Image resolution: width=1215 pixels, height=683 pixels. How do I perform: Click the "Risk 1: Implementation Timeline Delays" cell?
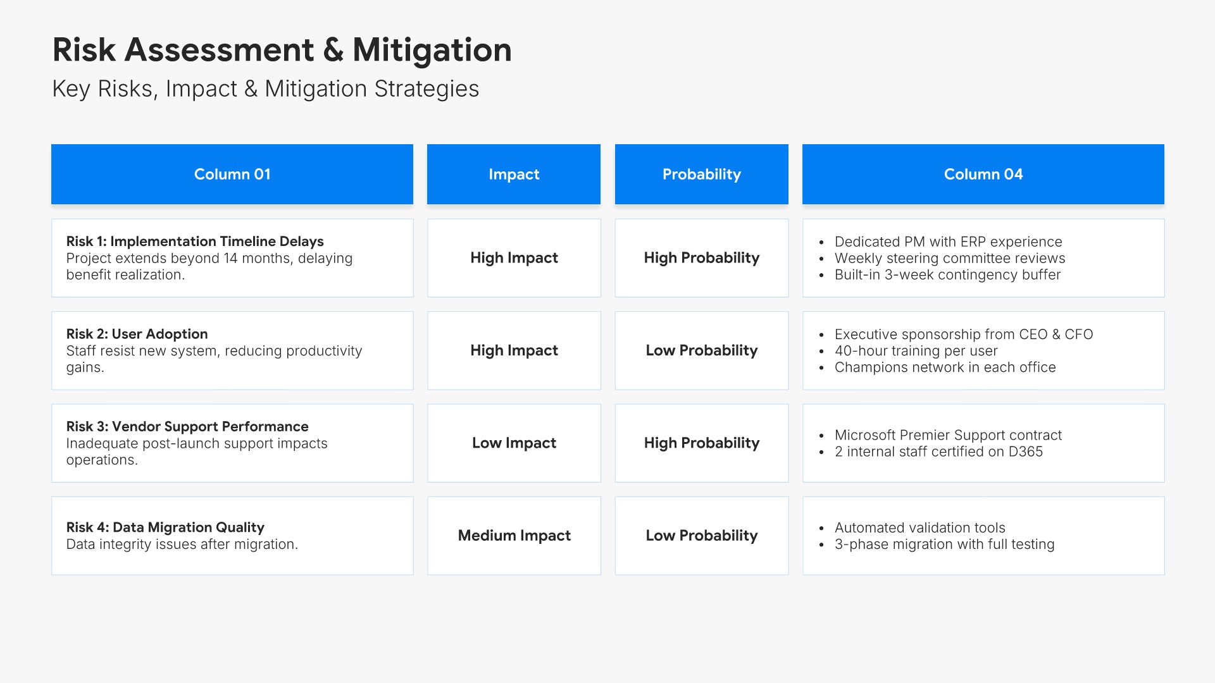coord(232,258)
